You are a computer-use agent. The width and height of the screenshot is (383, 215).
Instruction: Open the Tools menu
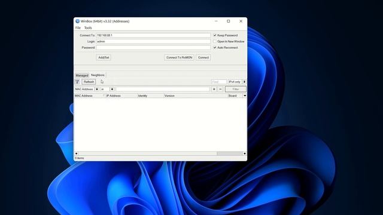click(x=88, y=28)
